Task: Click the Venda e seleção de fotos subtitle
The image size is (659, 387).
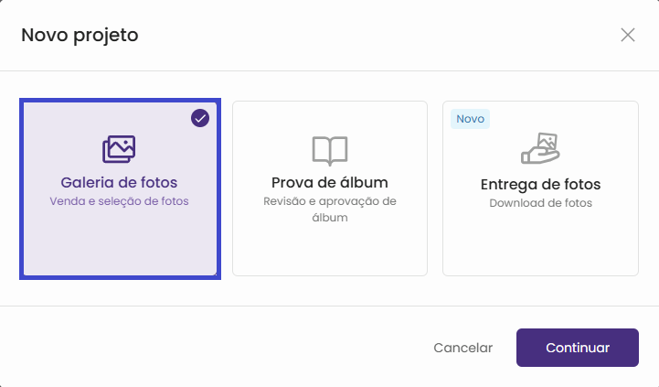Action: pyautogui.click(x=119, y=201)
